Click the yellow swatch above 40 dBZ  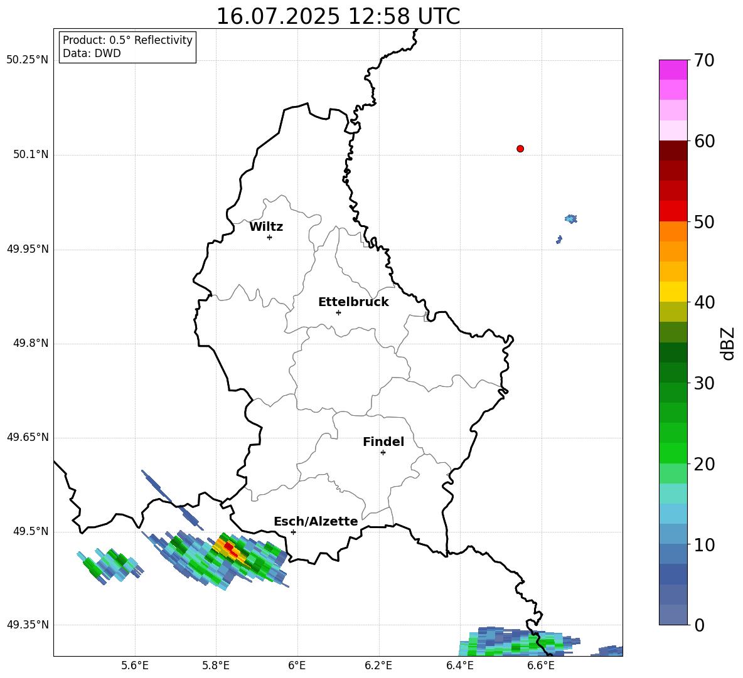[x=673, y=292]
